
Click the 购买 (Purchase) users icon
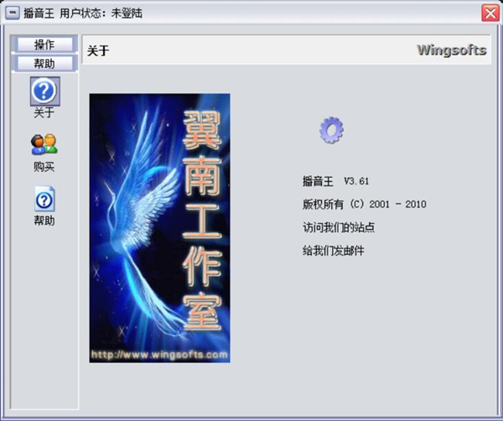coord(44,144)
